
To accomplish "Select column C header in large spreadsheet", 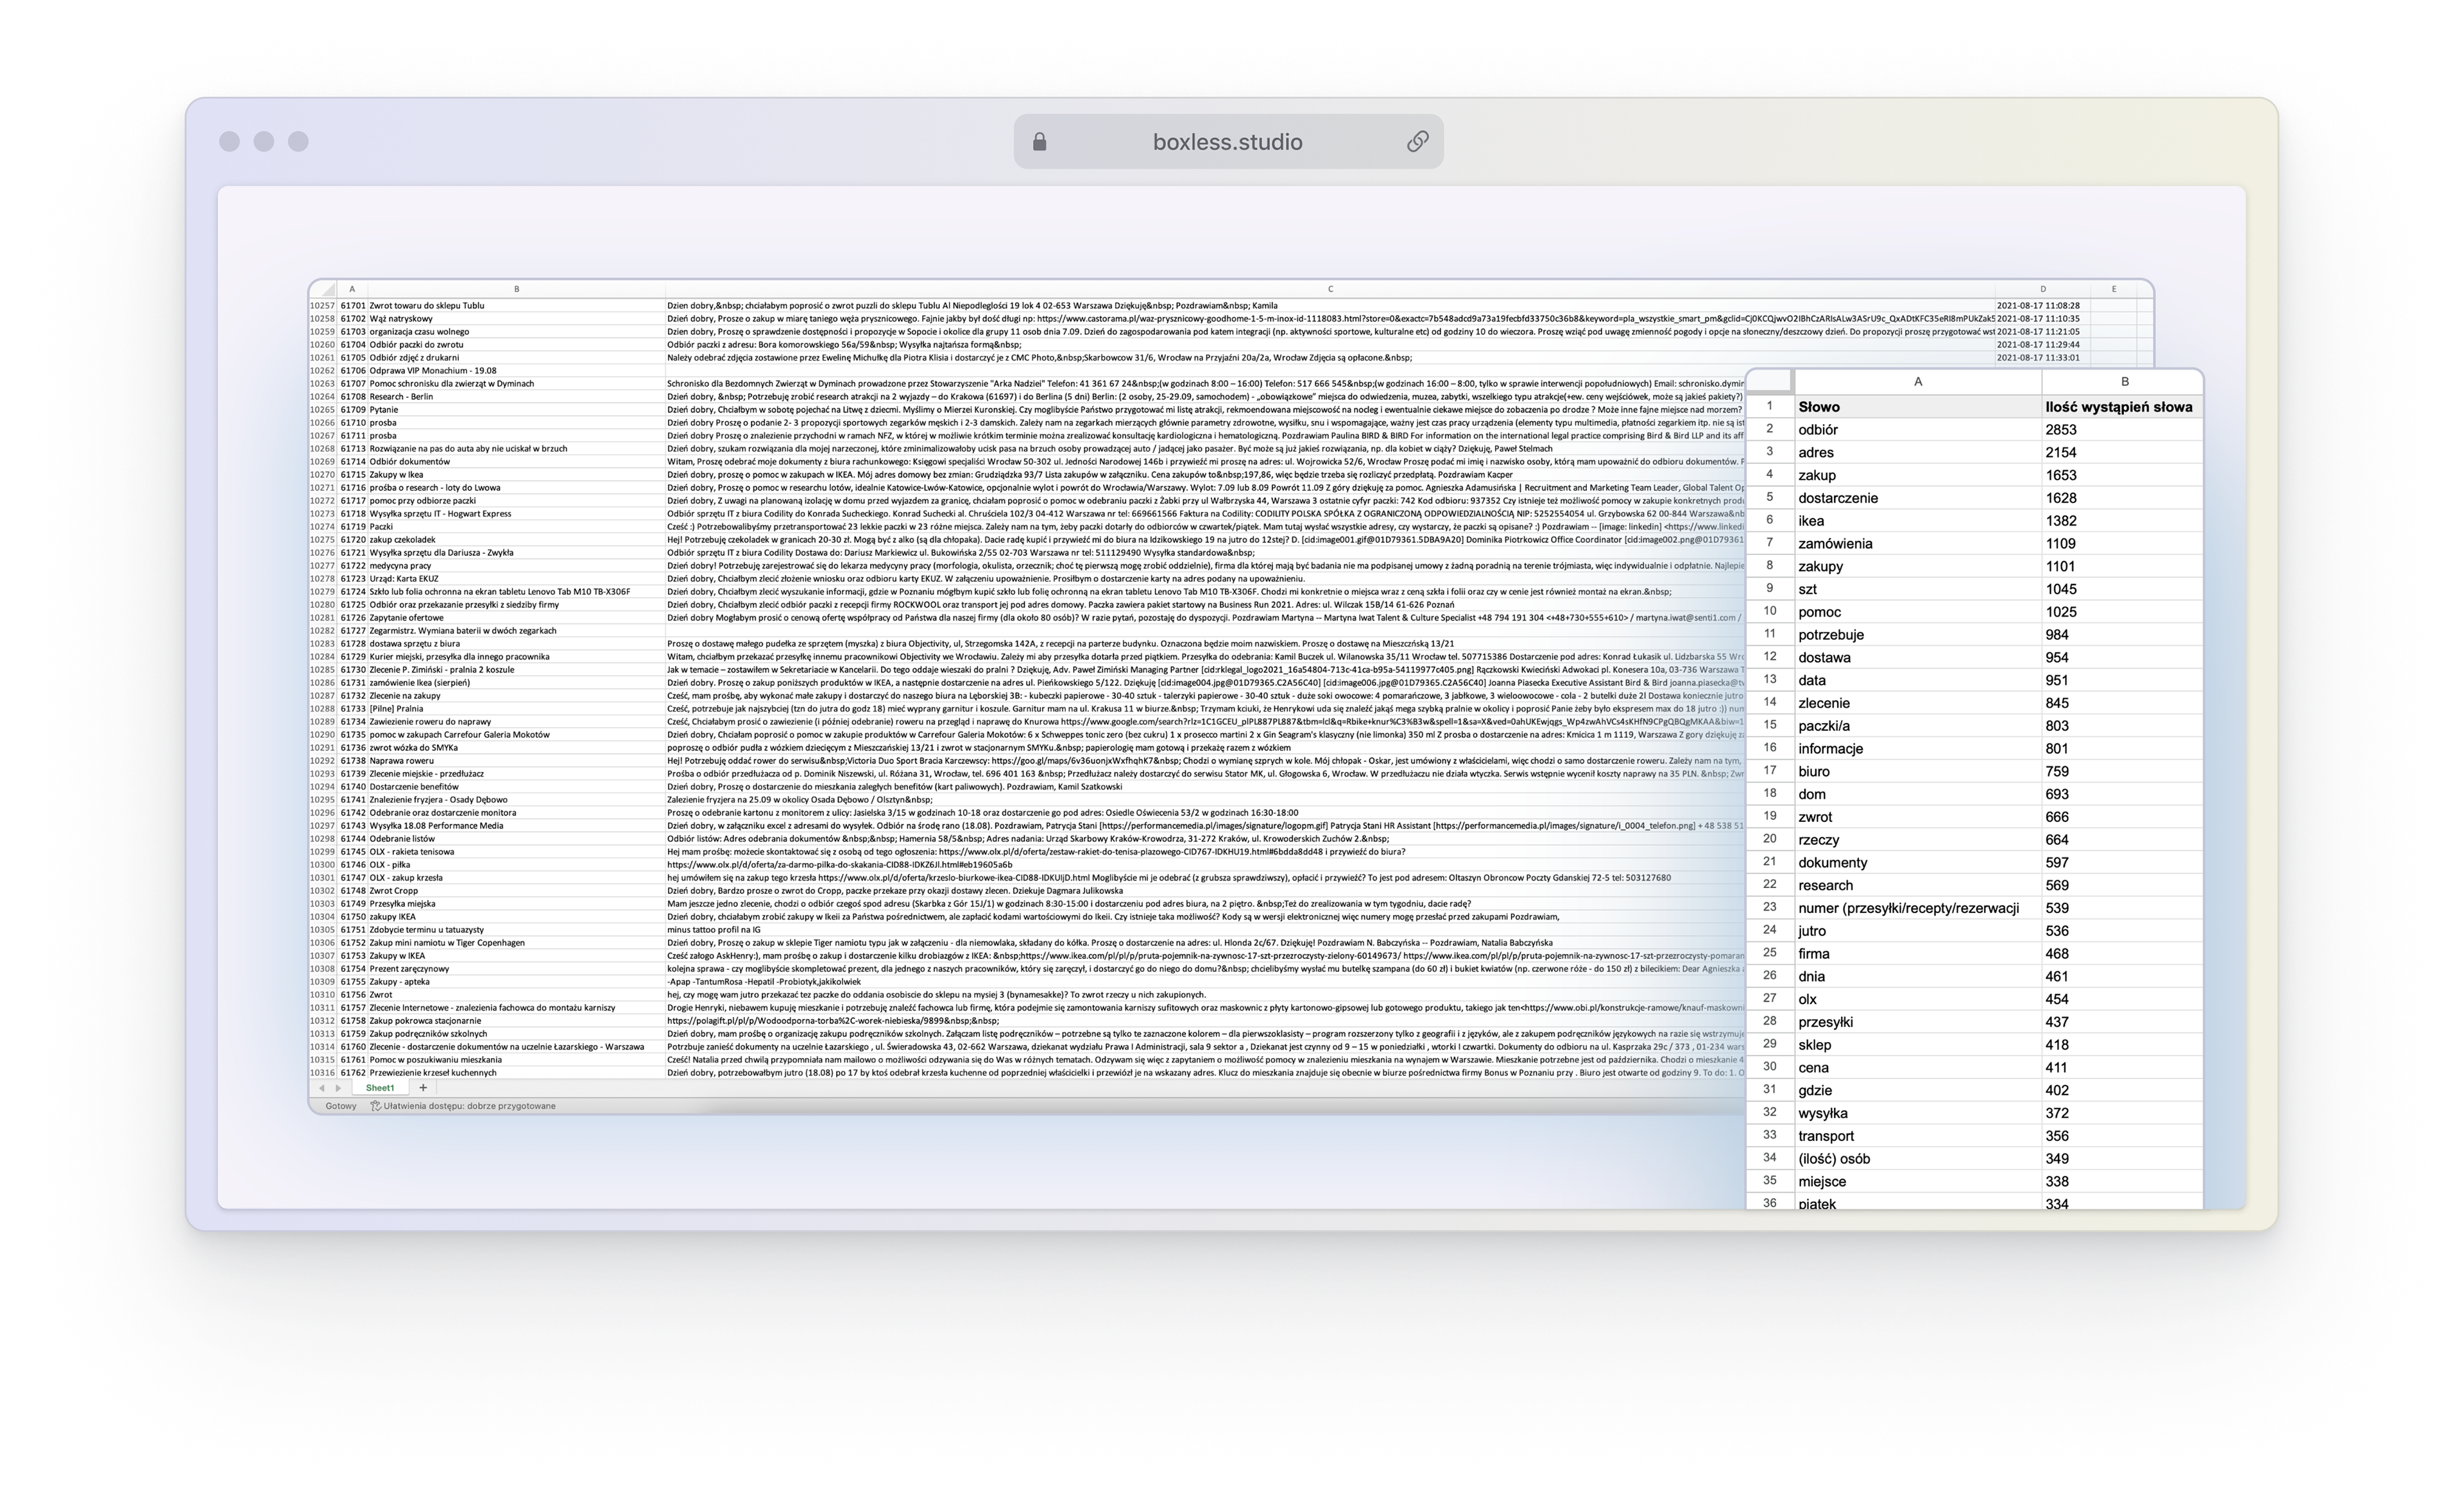I will coord(1330,289).
